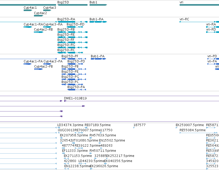
Task: Select protein Bsg25D-PG
Action: pyautogui.click(x=74, y=79)
